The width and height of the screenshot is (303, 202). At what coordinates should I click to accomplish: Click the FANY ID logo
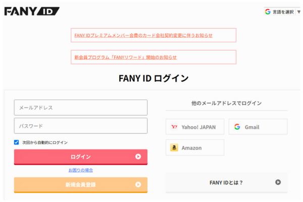click(32, 11)
